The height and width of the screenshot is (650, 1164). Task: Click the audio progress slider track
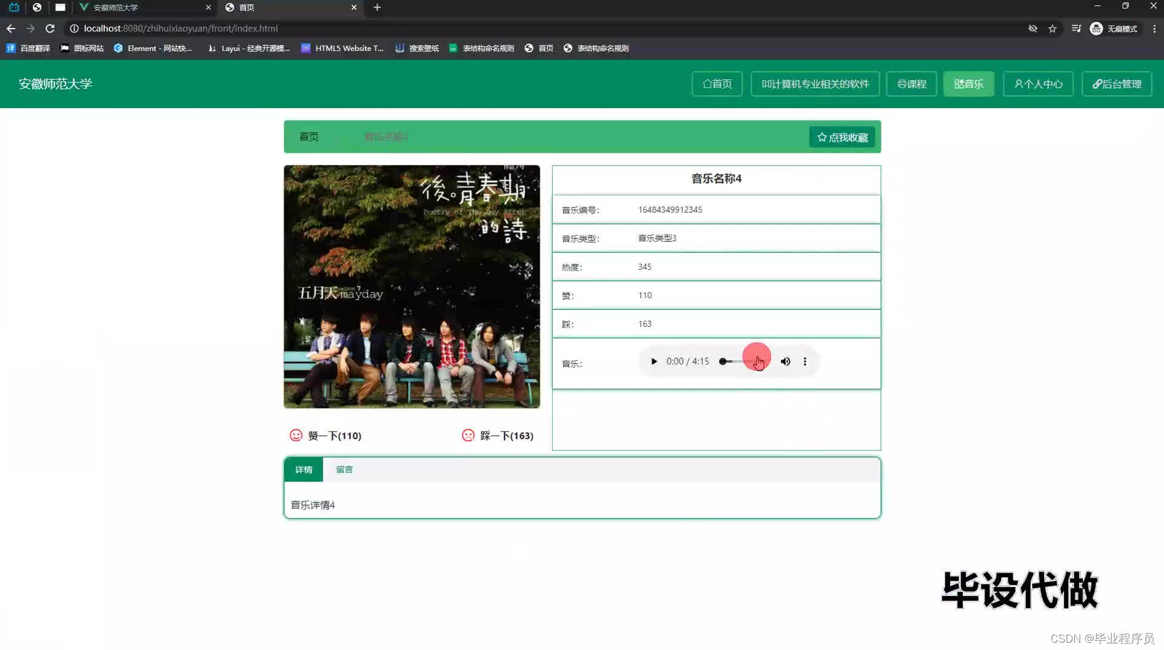(x=744, y=361)
